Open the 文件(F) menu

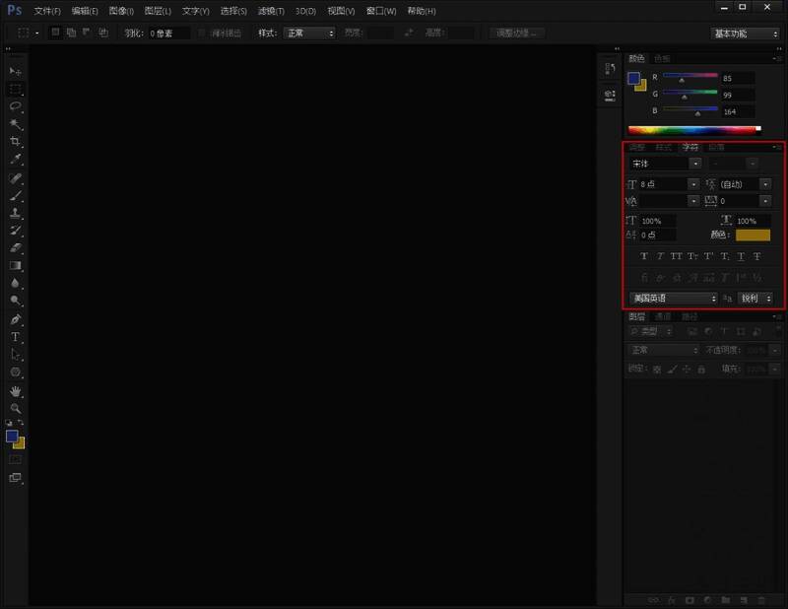[x=46, y=11]
